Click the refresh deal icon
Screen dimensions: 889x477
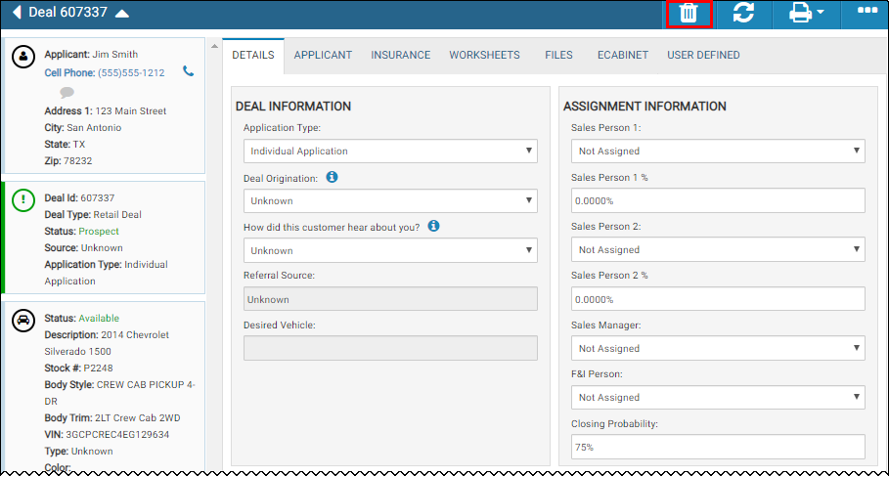tap(743, 13)
